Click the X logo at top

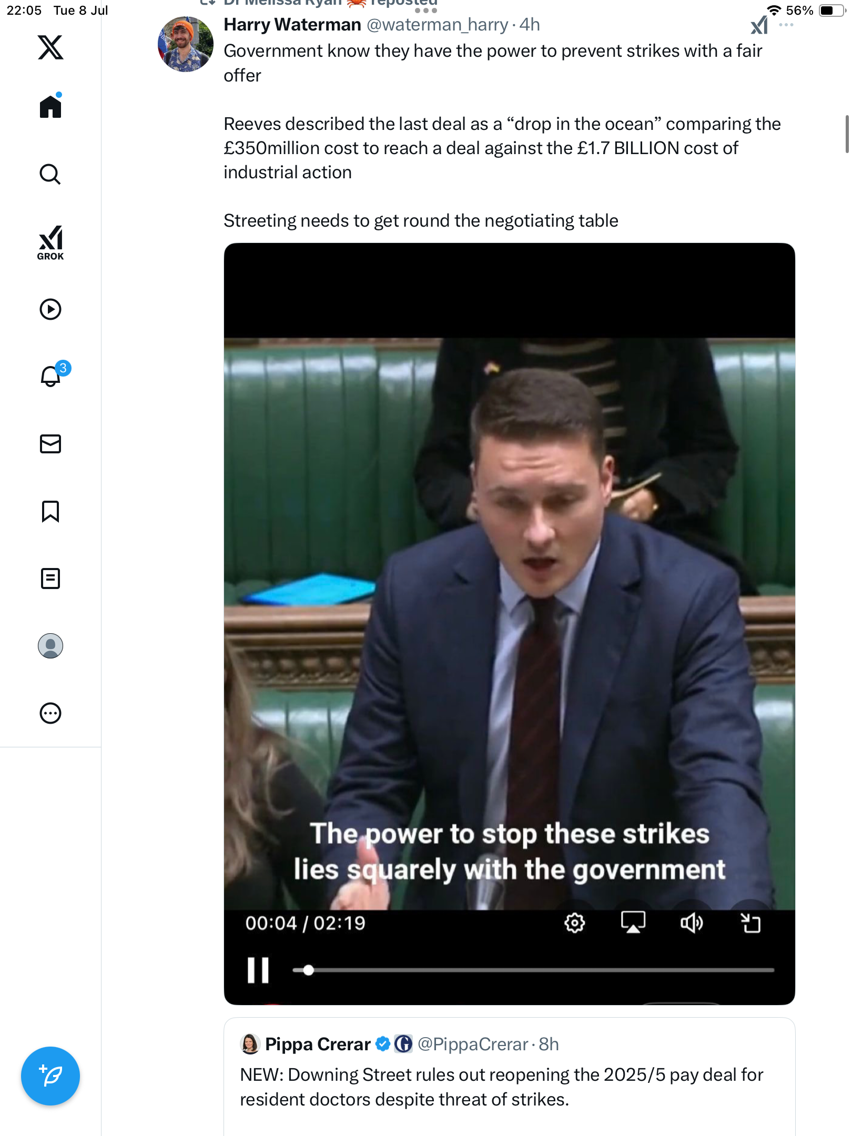[50, 47]
